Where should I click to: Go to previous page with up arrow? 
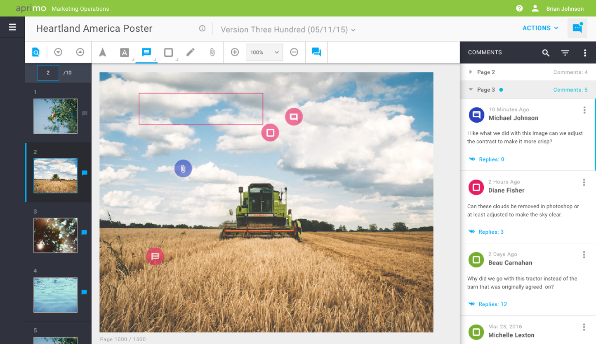[80, 52]
